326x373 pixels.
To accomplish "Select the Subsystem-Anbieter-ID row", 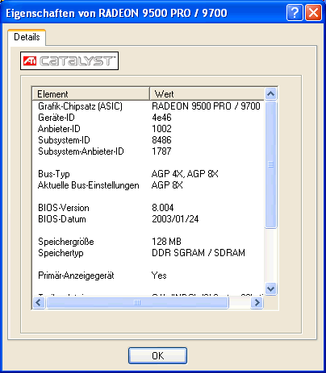I will 148,151.
